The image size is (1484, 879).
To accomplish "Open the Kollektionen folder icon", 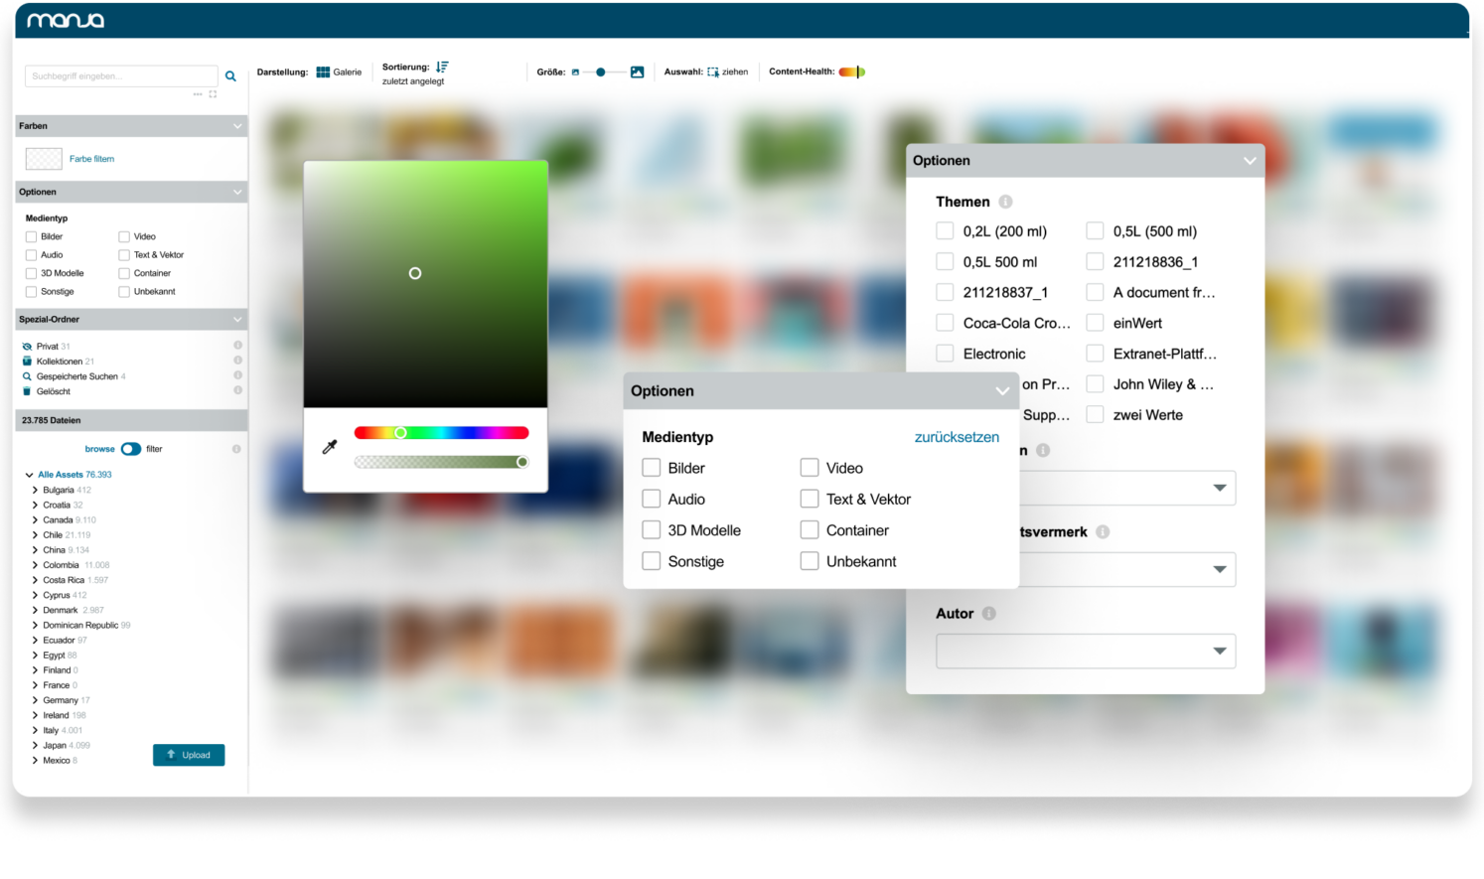I will point(27,362).
